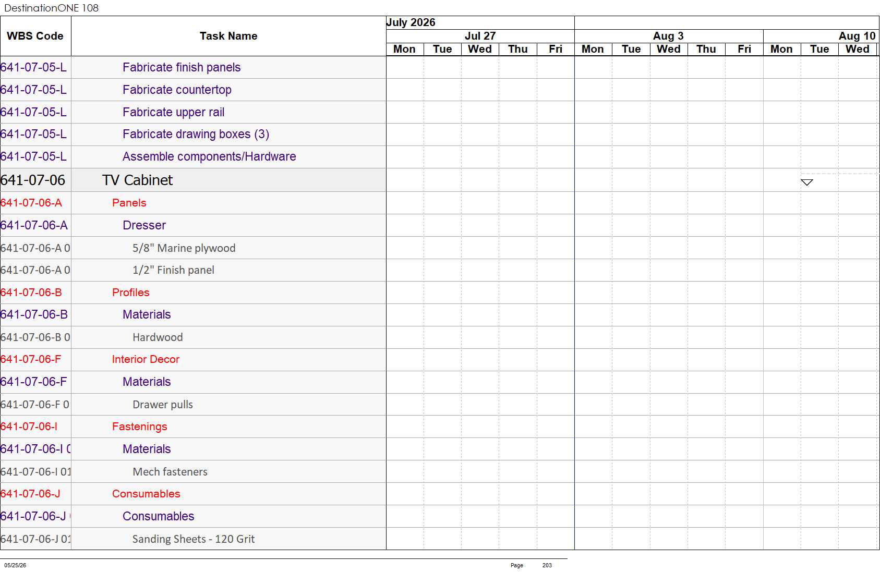The image size is (880, 572).
Task: Click WBS code 641-07-06-I in red
Action: point(29,427)
